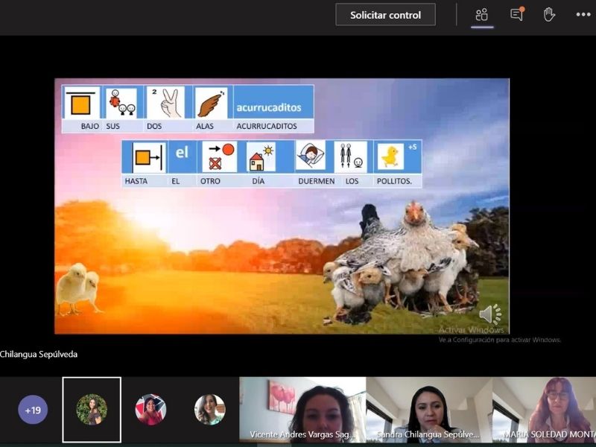Open the more actions ellipsis menu
The width and height of the screenshot is (596, 447).
[x=583, y=15]
